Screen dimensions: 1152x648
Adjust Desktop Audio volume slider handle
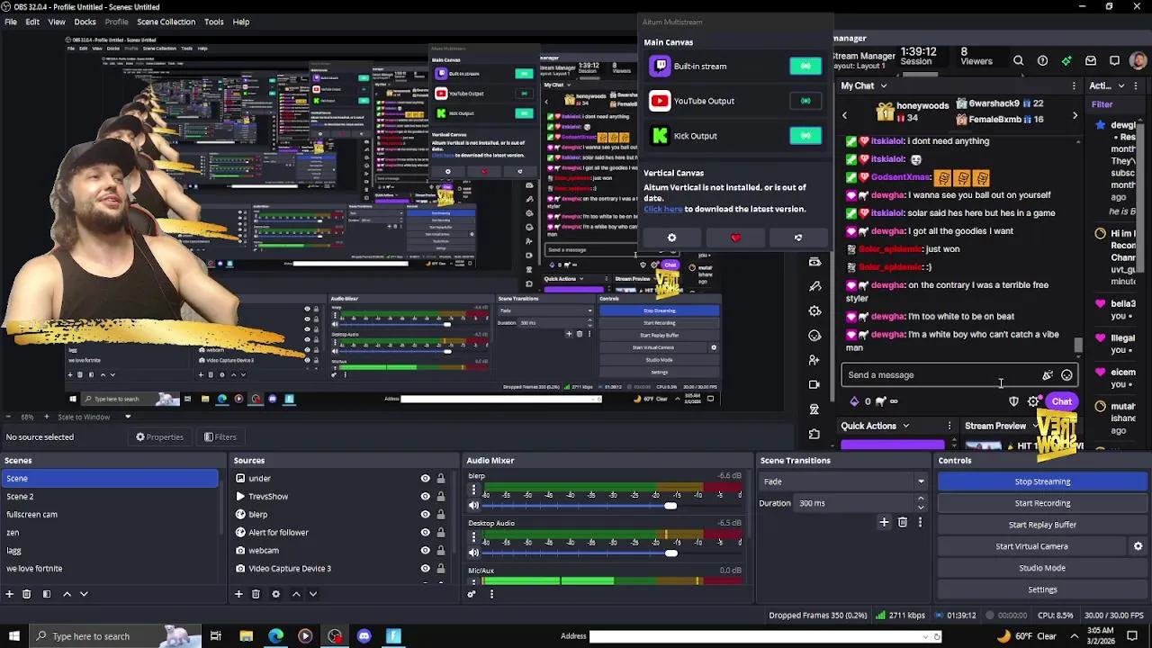[x=670, y=553]
